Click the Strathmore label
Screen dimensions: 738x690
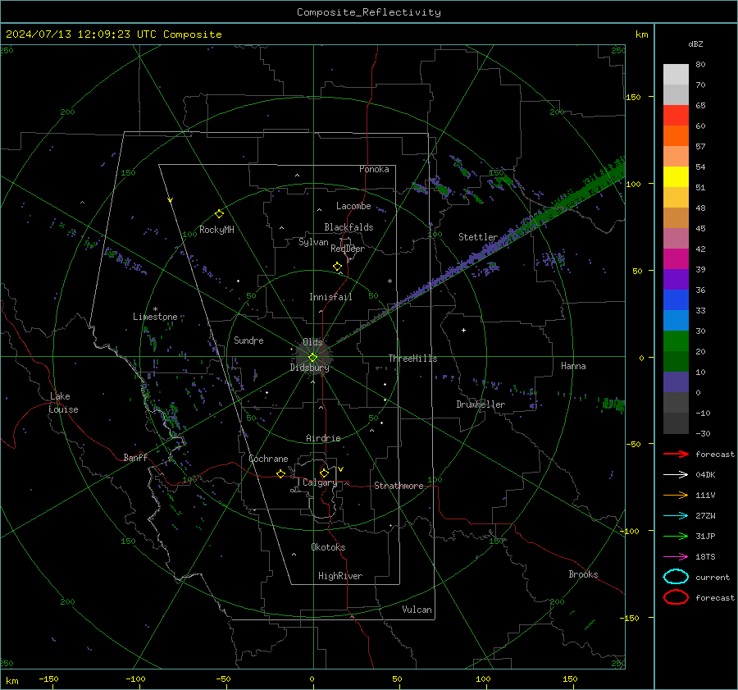click(399, 486)
